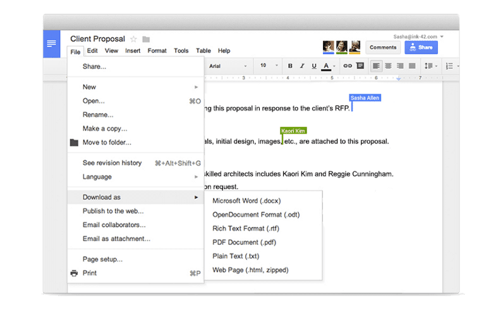Viewport: 498px width, 310px height.
Task: Click the insert link icon
Action: pyautogui.click(x=348, y=66)
